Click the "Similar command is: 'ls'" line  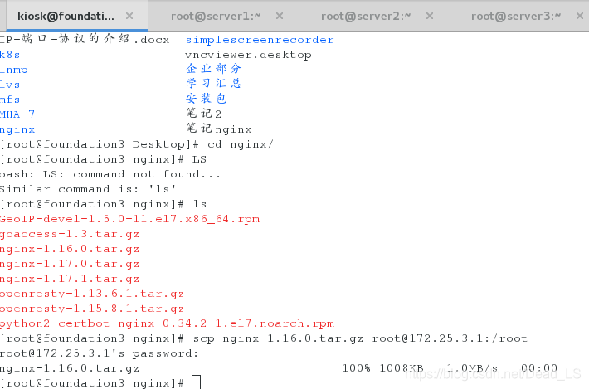click(88, 189)
